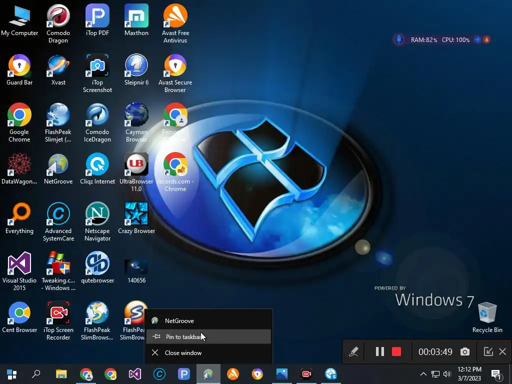Screen dimensions: 512x384
Task: Open the recorder annotation pen tool
Action: 353,351
